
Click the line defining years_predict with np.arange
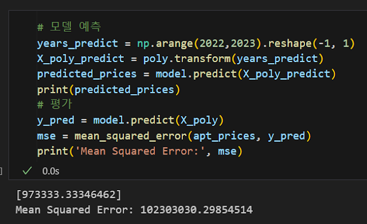point(196,44)
